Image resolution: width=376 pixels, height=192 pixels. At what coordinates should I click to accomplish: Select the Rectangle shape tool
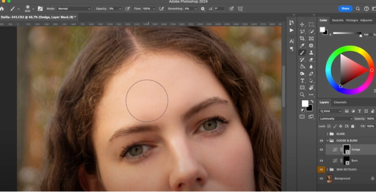[x=302, y=88]
